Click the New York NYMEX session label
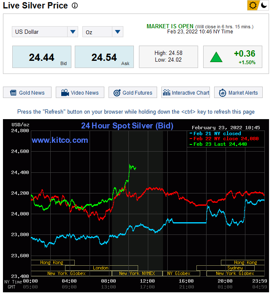272x294 pixels. pyautogui.click(x=137, y=274)
